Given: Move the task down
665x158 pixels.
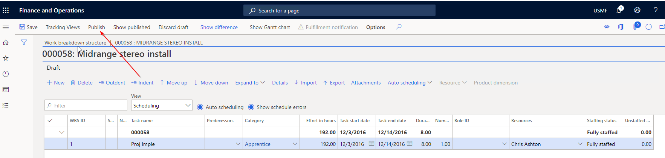Looking at the screenshot, I should point(211,83).
